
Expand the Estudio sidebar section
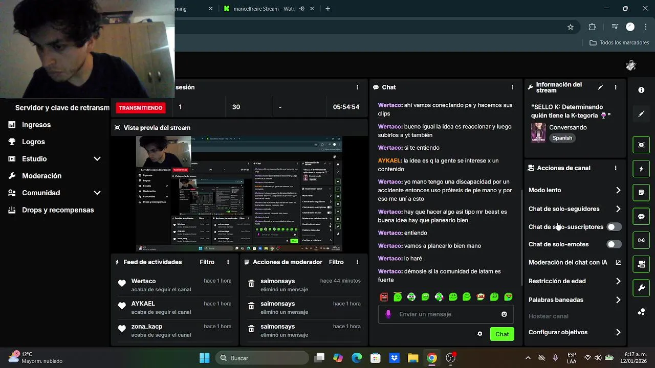point(97,159)
